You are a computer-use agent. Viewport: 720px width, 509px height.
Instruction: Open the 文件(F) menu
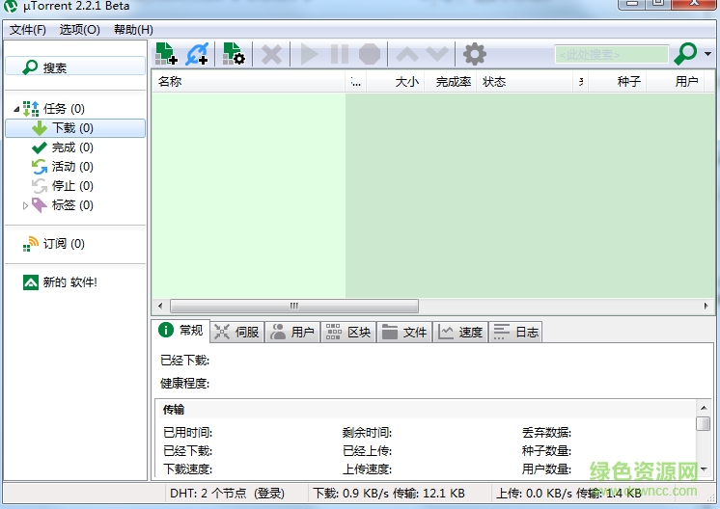(x=28, y=30)
